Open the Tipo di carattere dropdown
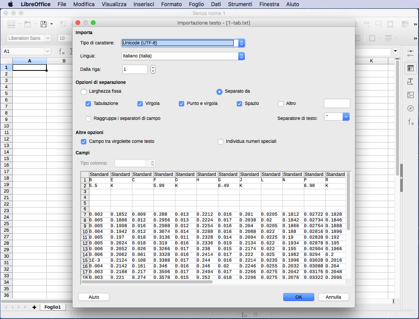Viewport: 419px width, 319px height. click(241, 43)
